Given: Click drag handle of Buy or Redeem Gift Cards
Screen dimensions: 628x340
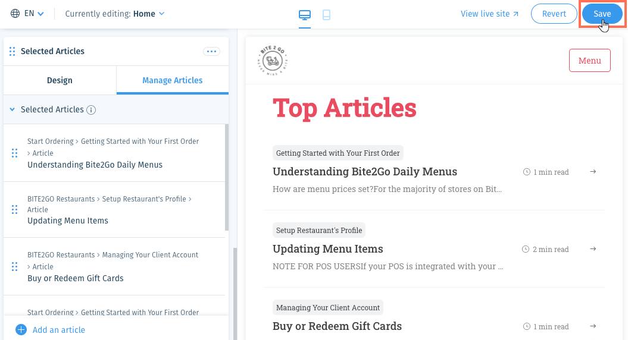Looking at the screenshot, I should (x=15, y=266).
